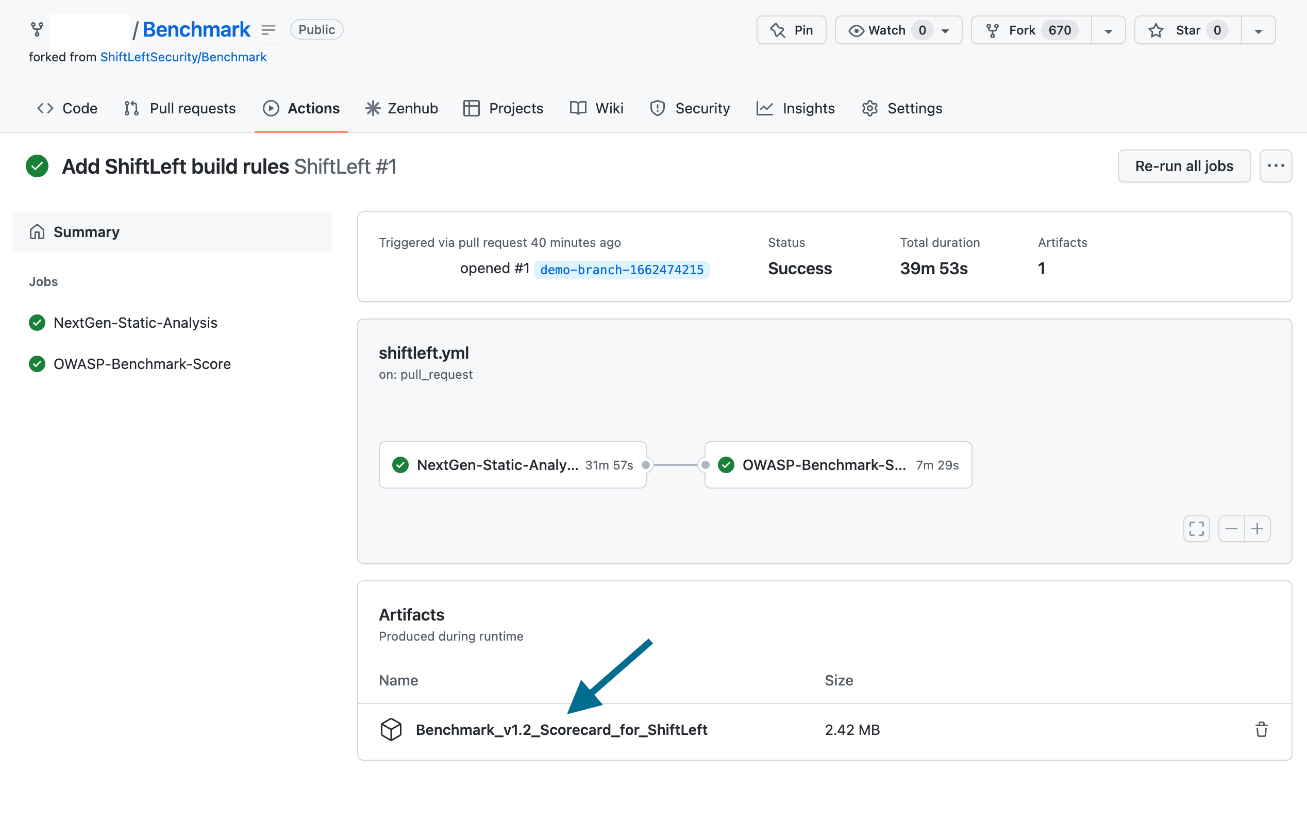
Task: Click the artifact package icon
Action: (x=391, y=730)
